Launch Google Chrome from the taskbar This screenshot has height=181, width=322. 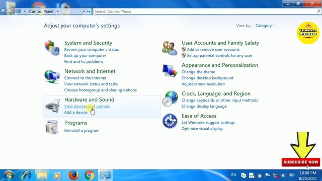tap(90, 175)
